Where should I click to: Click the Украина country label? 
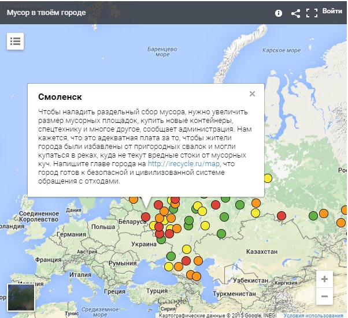144,244
